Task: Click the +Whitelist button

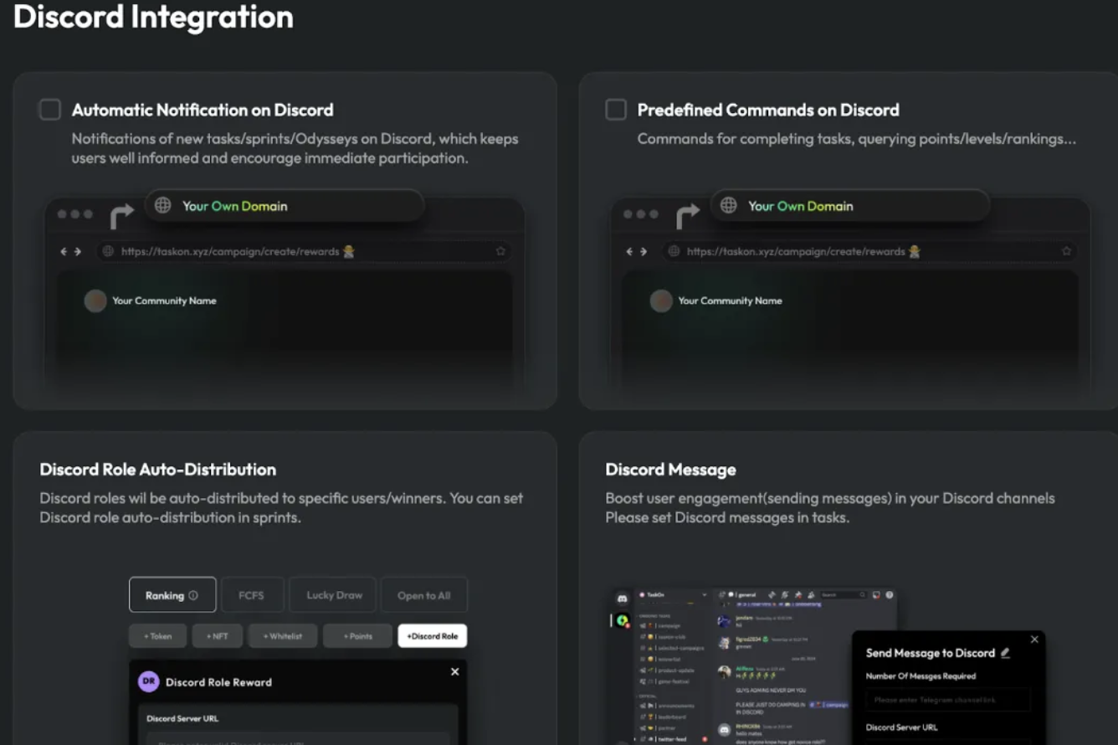Action: coord(283,636)
